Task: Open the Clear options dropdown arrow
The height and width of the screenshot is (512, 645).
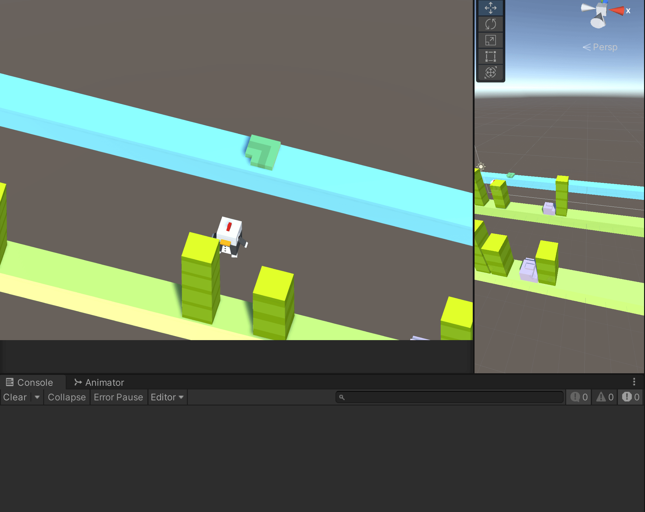Action: (x=37, y=397)
